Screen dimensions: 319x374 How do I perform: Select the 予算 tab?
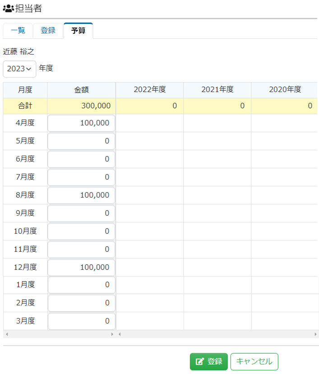[78, 31]
